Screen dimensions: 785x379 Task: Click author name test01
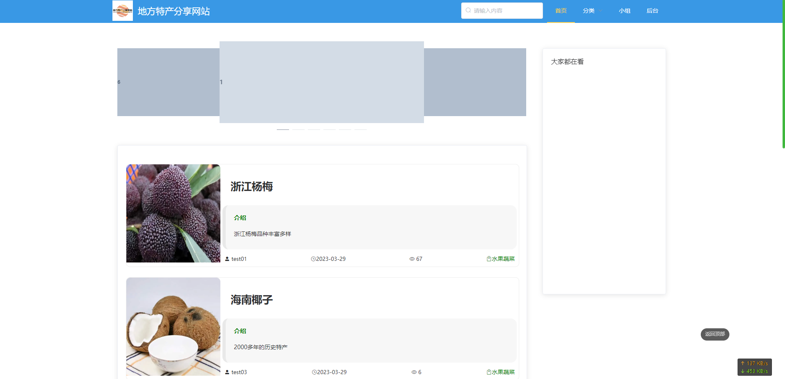[239, 259]
